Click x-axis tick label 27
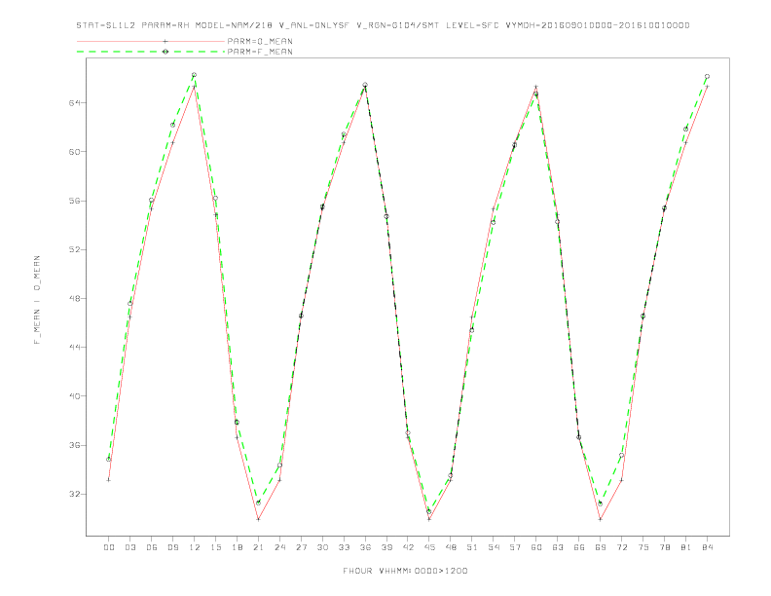Screen dimensions: 771x596 [x=301, y=547]
